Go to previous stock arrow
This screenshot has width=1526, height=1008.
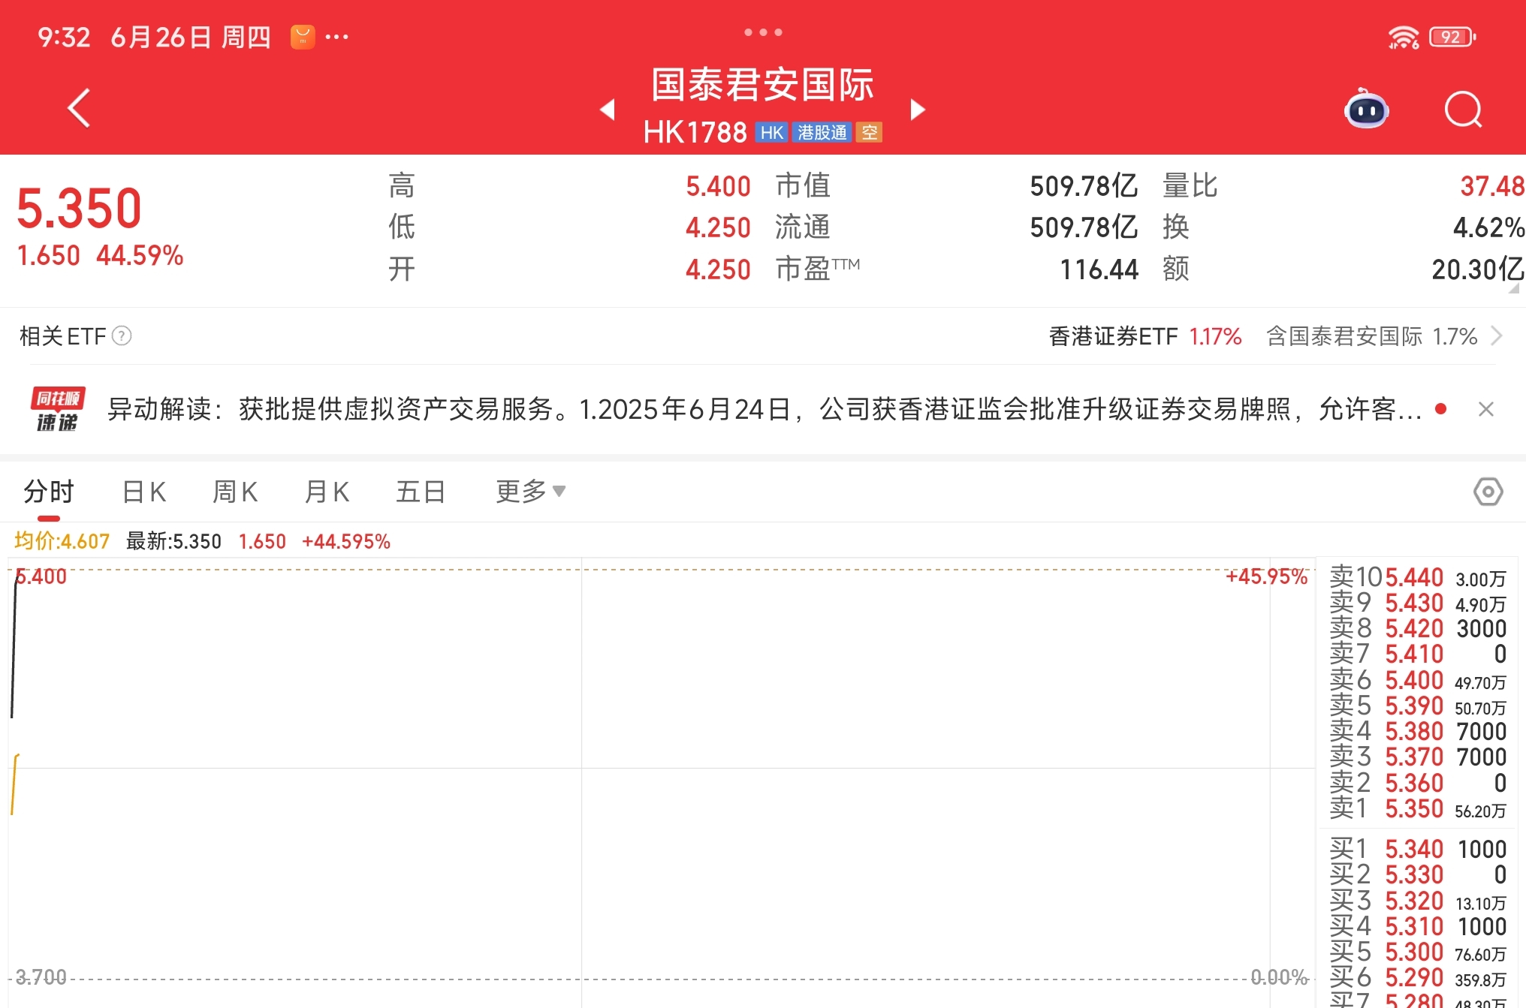pyautogui.click(x=608, y=110)
